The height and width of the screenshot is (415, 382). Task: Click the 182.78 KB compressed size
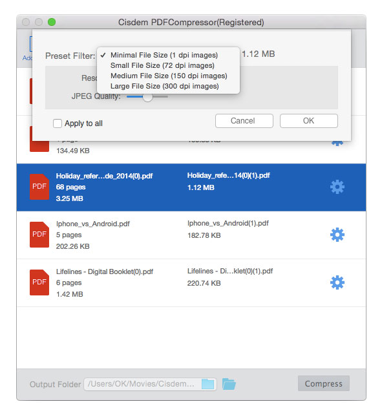(x=204, y=235)
